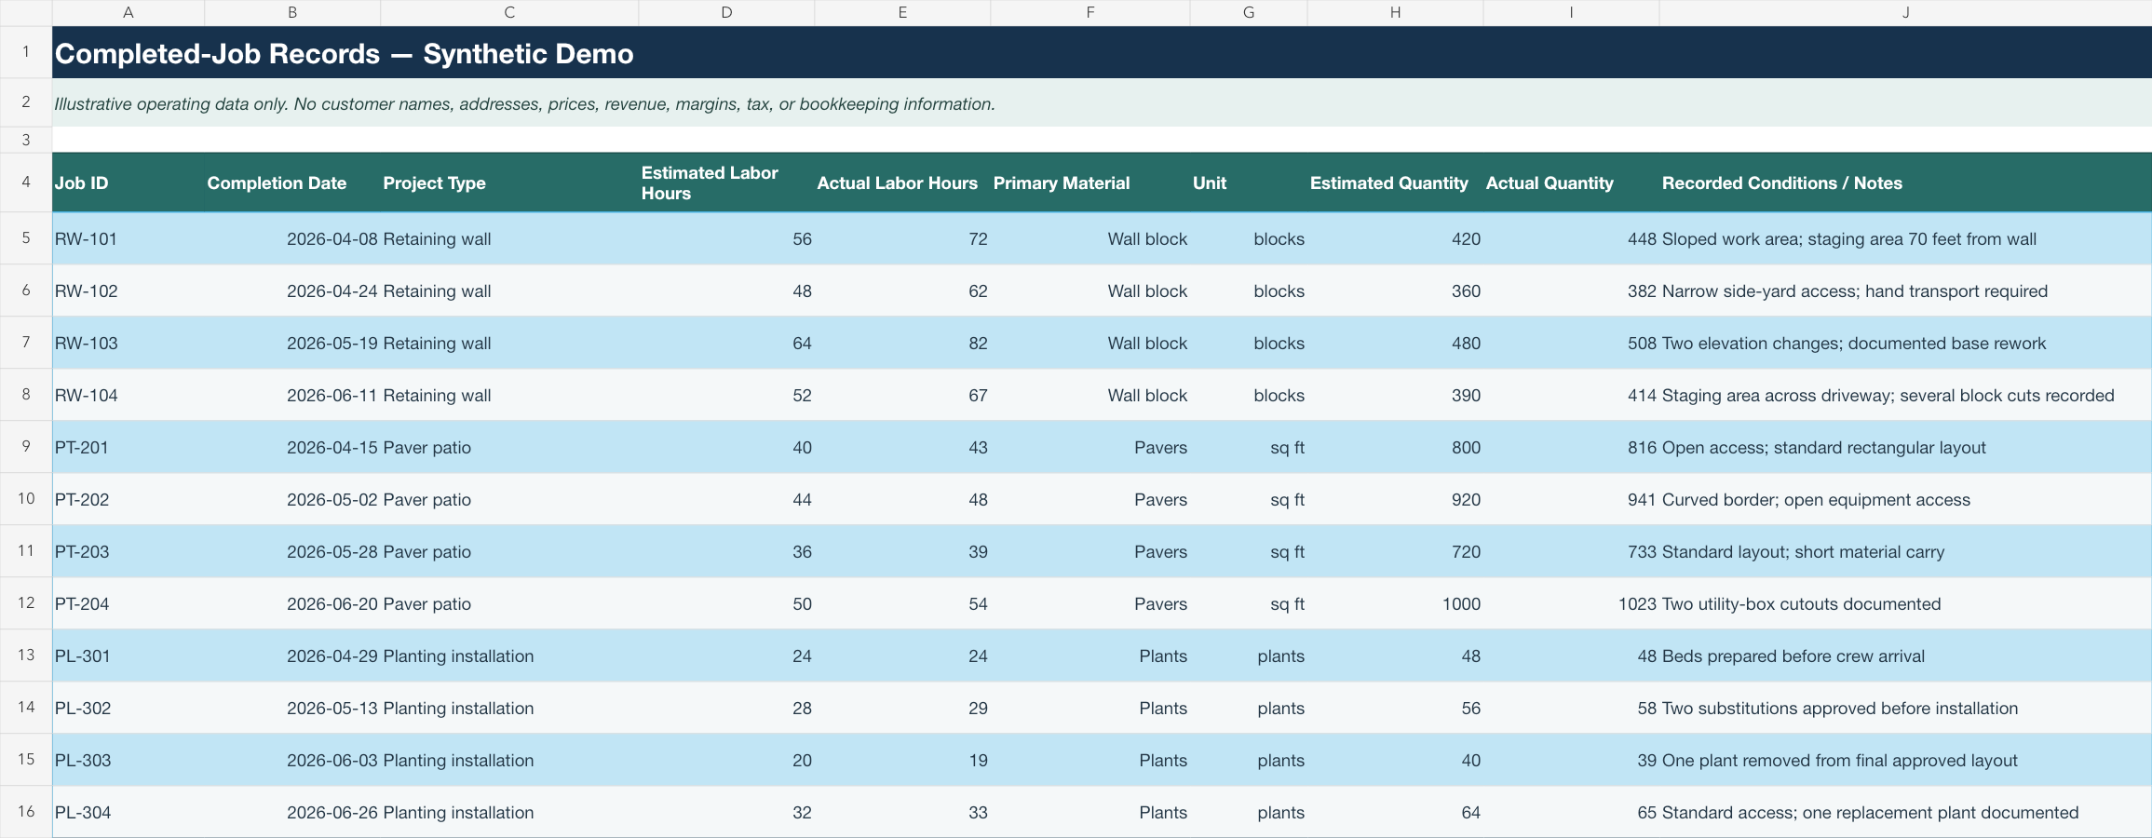This screenshot has height=838, width=2152.
Task: Click the date 2026-05-19 cell
Action: (x=292, y=343)
